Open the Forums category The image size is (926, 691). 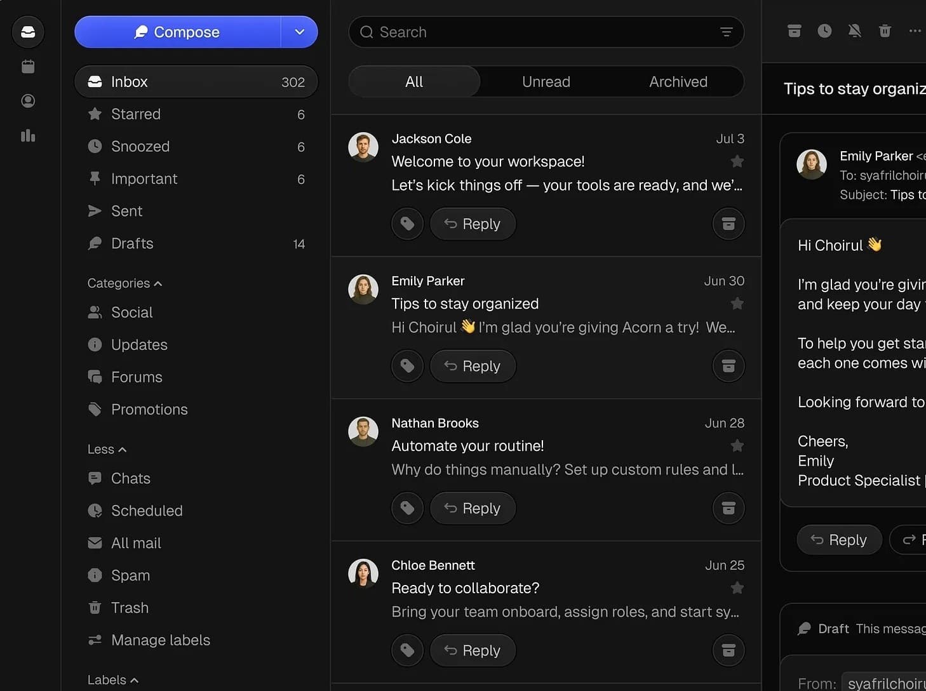tap(196, 377)
